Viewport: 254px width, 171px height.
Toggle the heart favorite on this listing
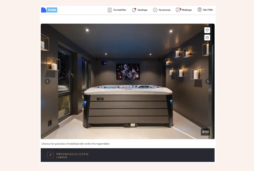click(x=207, y=30)
